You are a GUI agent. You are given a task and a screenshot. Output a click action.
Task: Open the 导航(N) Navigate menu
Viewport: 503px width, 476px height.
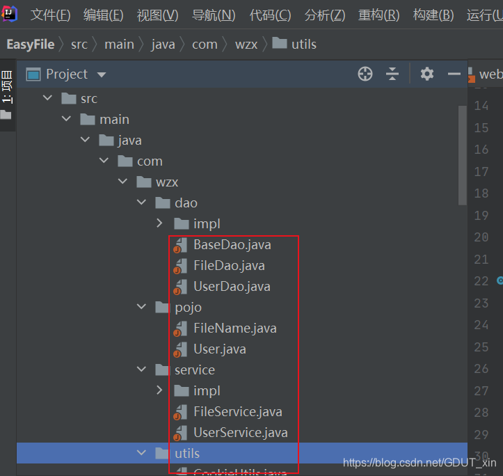tap(214, 15)
